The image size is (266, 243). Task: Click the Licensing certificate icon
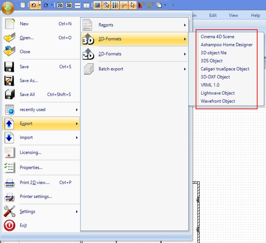(10, 152)
